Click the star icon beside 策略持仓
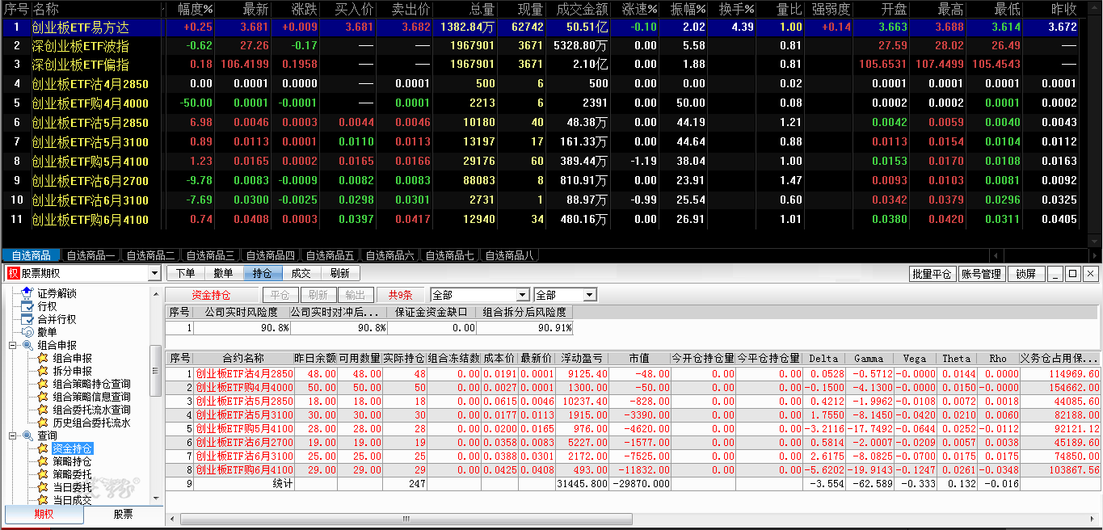This screenshot has height=530, width=1103. coord(43,461)
